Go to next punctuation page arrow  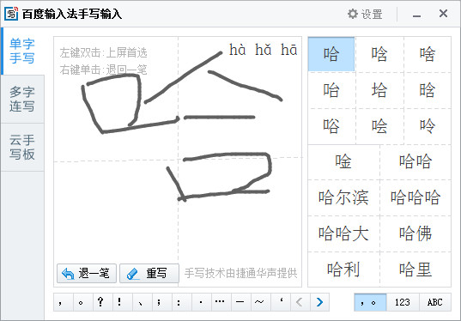(319, 302)
